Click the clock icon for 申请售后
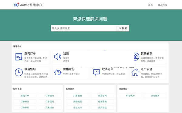182x113 pixels. pos(19,72)
